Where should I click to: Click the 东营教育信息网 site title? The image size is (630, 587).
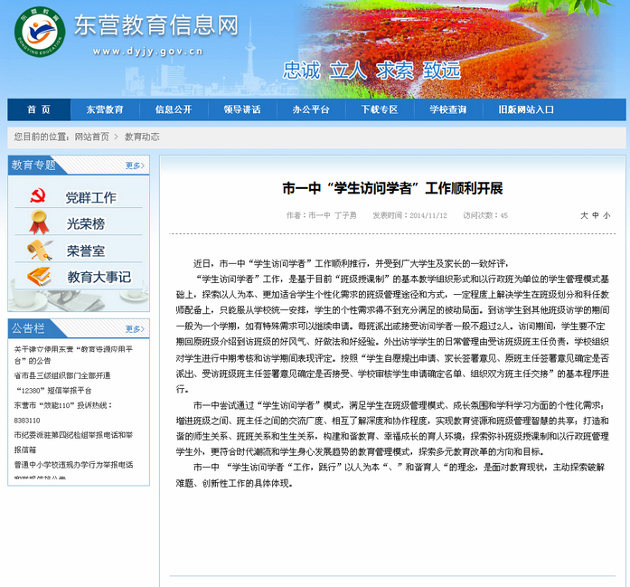point(156,25)
